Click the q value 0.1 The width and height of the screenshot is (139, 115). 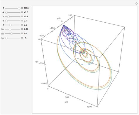click(25, 21)
